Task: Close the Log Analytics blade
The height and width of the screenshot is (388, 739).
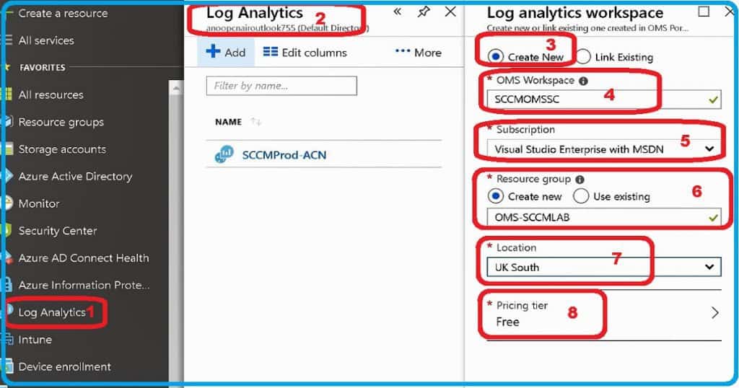Action: 450,12
